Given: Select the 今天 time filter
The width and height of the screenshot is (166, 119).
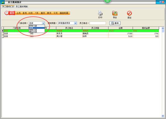Looking at the screenshot, I should (x=56, y=13).
